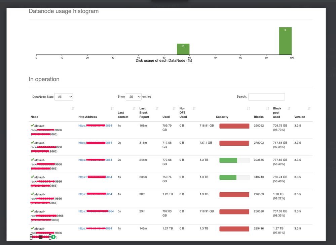Sort by Version column arrows
This screenshot has height=245, width=336.
(x=309, y=109)
